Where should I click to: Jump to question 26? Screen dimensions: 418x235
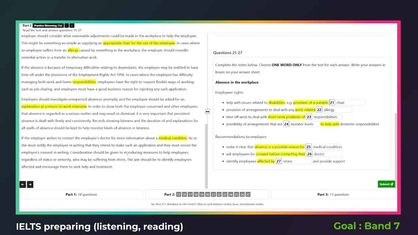[x=242, y=195]
